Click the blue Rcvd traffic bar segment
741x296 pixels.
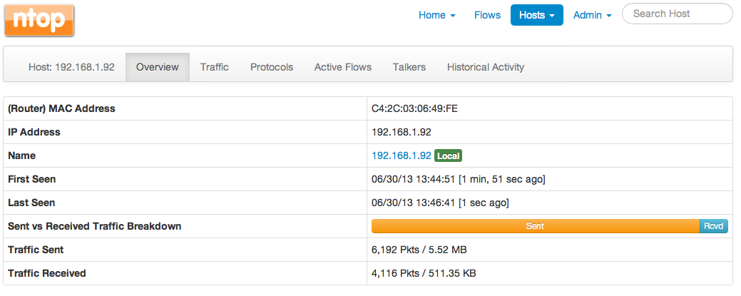714,226
